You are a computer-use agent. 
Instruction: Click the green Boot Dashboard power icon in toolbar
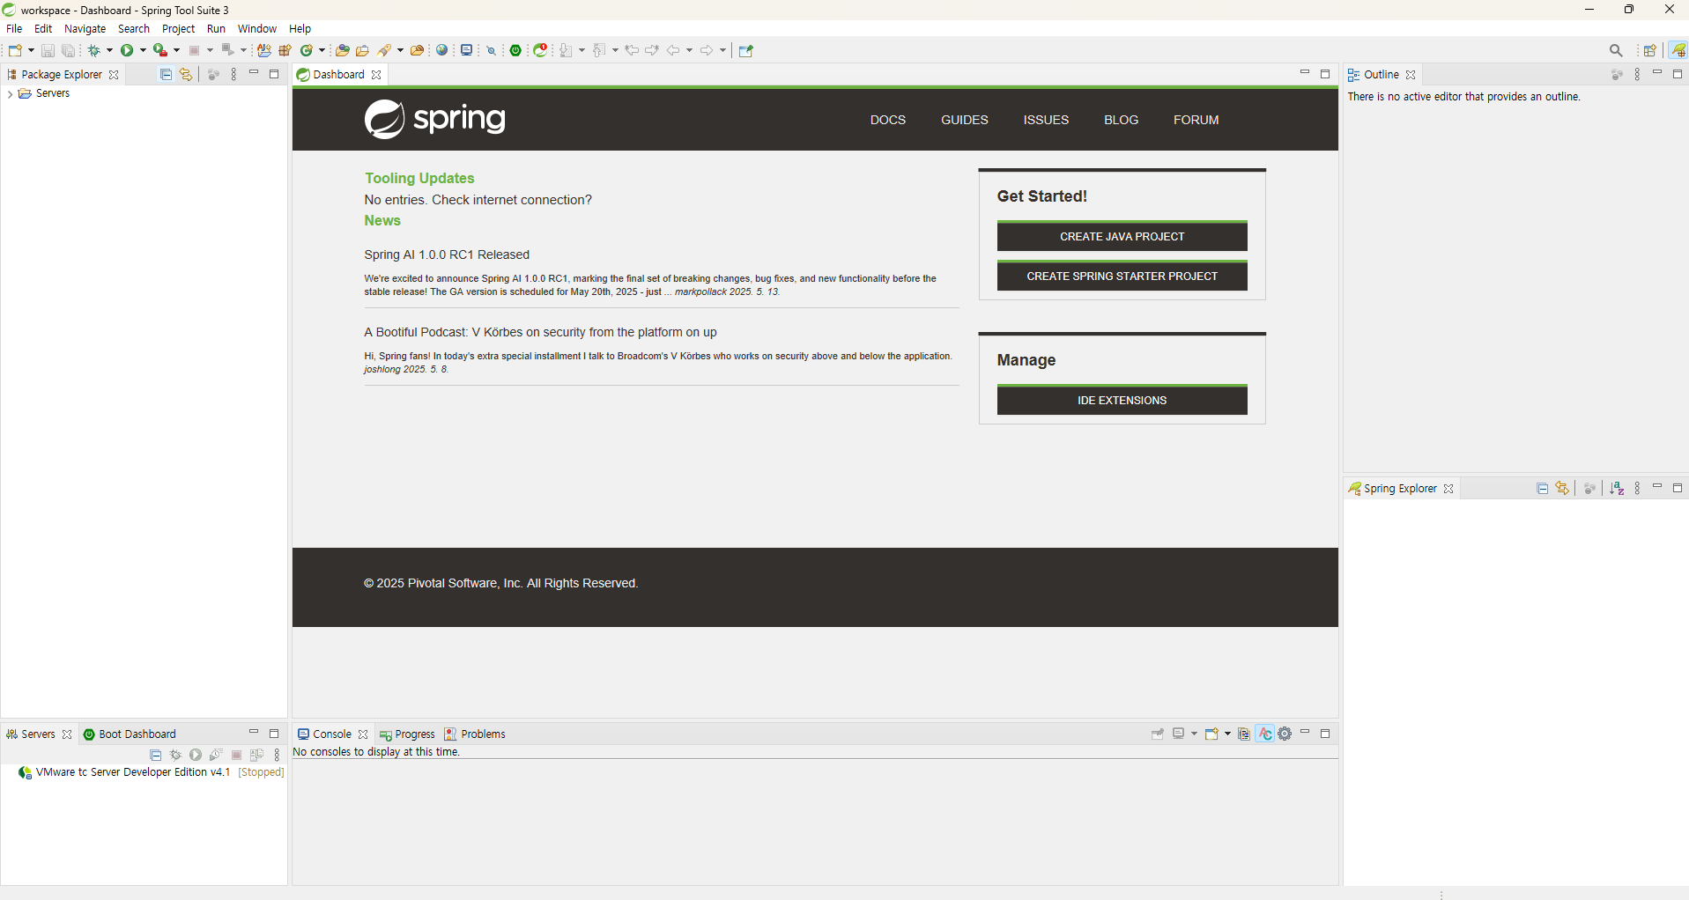[x=516, y=50]
